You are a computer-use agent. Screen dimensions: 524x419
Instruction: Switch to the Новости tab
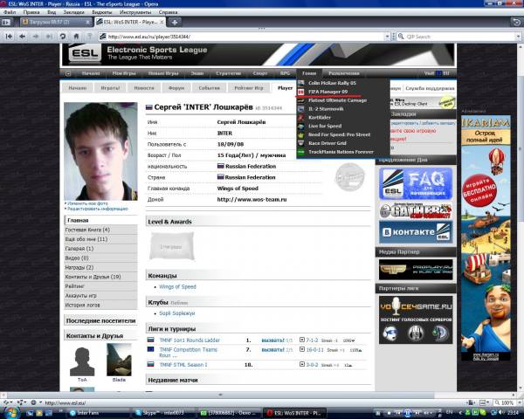[x=144, y=88]
